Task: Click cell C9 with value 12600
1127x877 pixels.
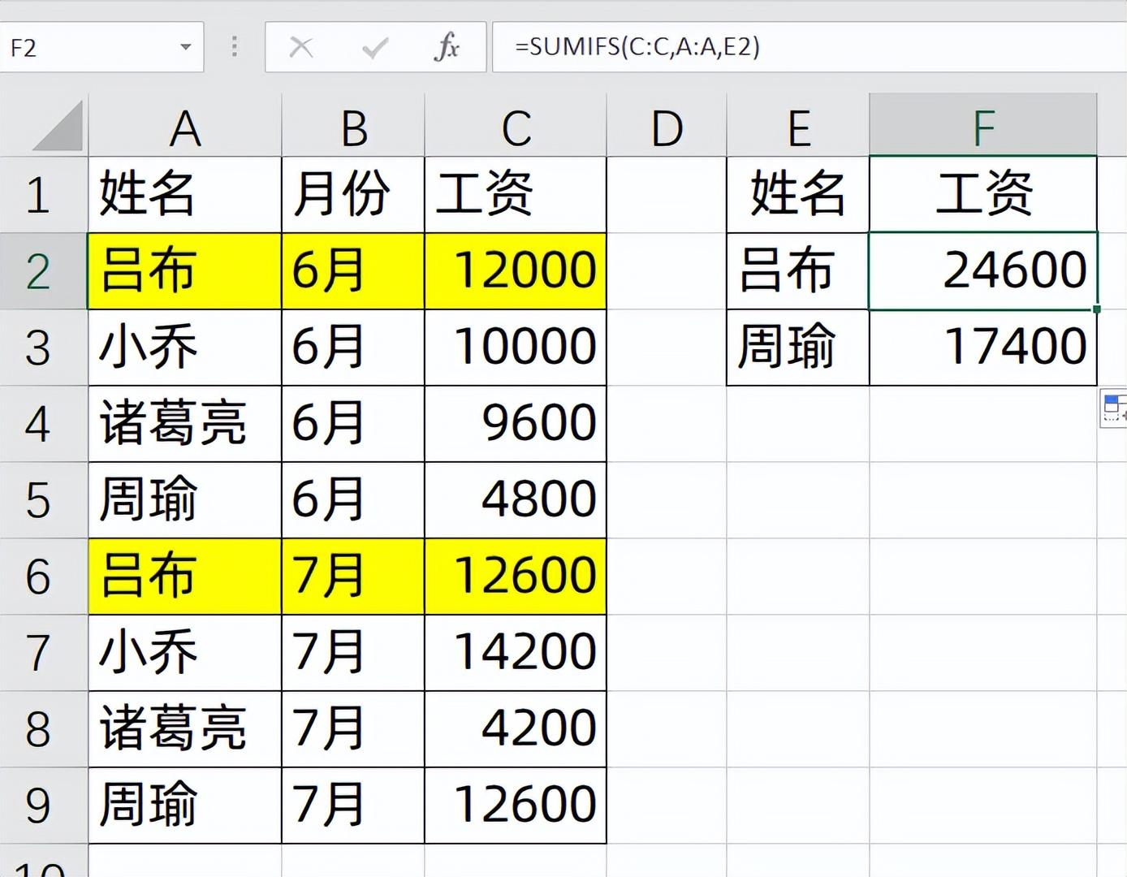Action: click(x=516, y=806)
